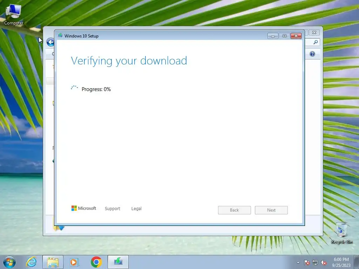Close the background Explorer window
This screenshot has width=359, height=269.
[314, 33]
